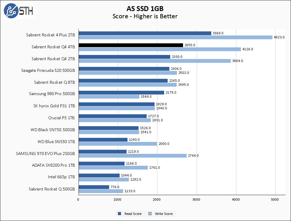This screenshot has width=291, height=221.
Task: Click the 5000 x-axis tick label
Action: tap(275, 199)
